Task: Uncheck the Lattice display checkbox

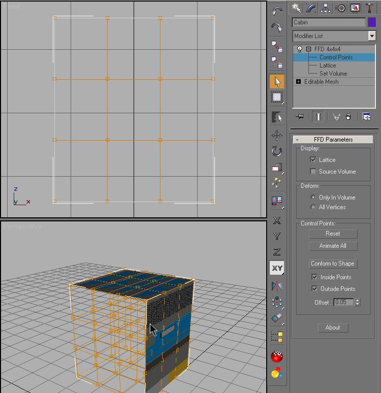Action: click(x=313, y=159)
